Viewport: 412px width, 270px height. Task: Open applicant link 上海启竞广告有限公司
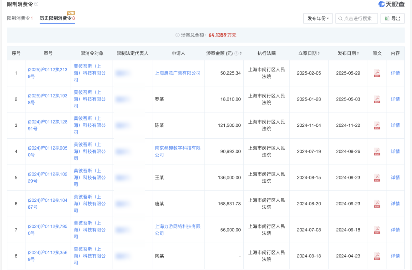click(x=177, y=73)
